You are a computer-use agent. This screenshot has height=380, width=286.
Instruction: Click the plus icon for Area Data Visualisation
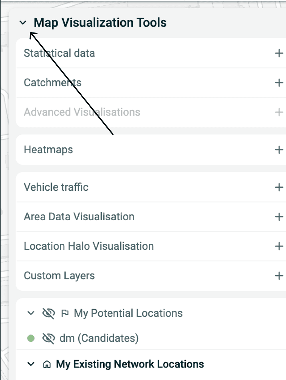[279, 217]
